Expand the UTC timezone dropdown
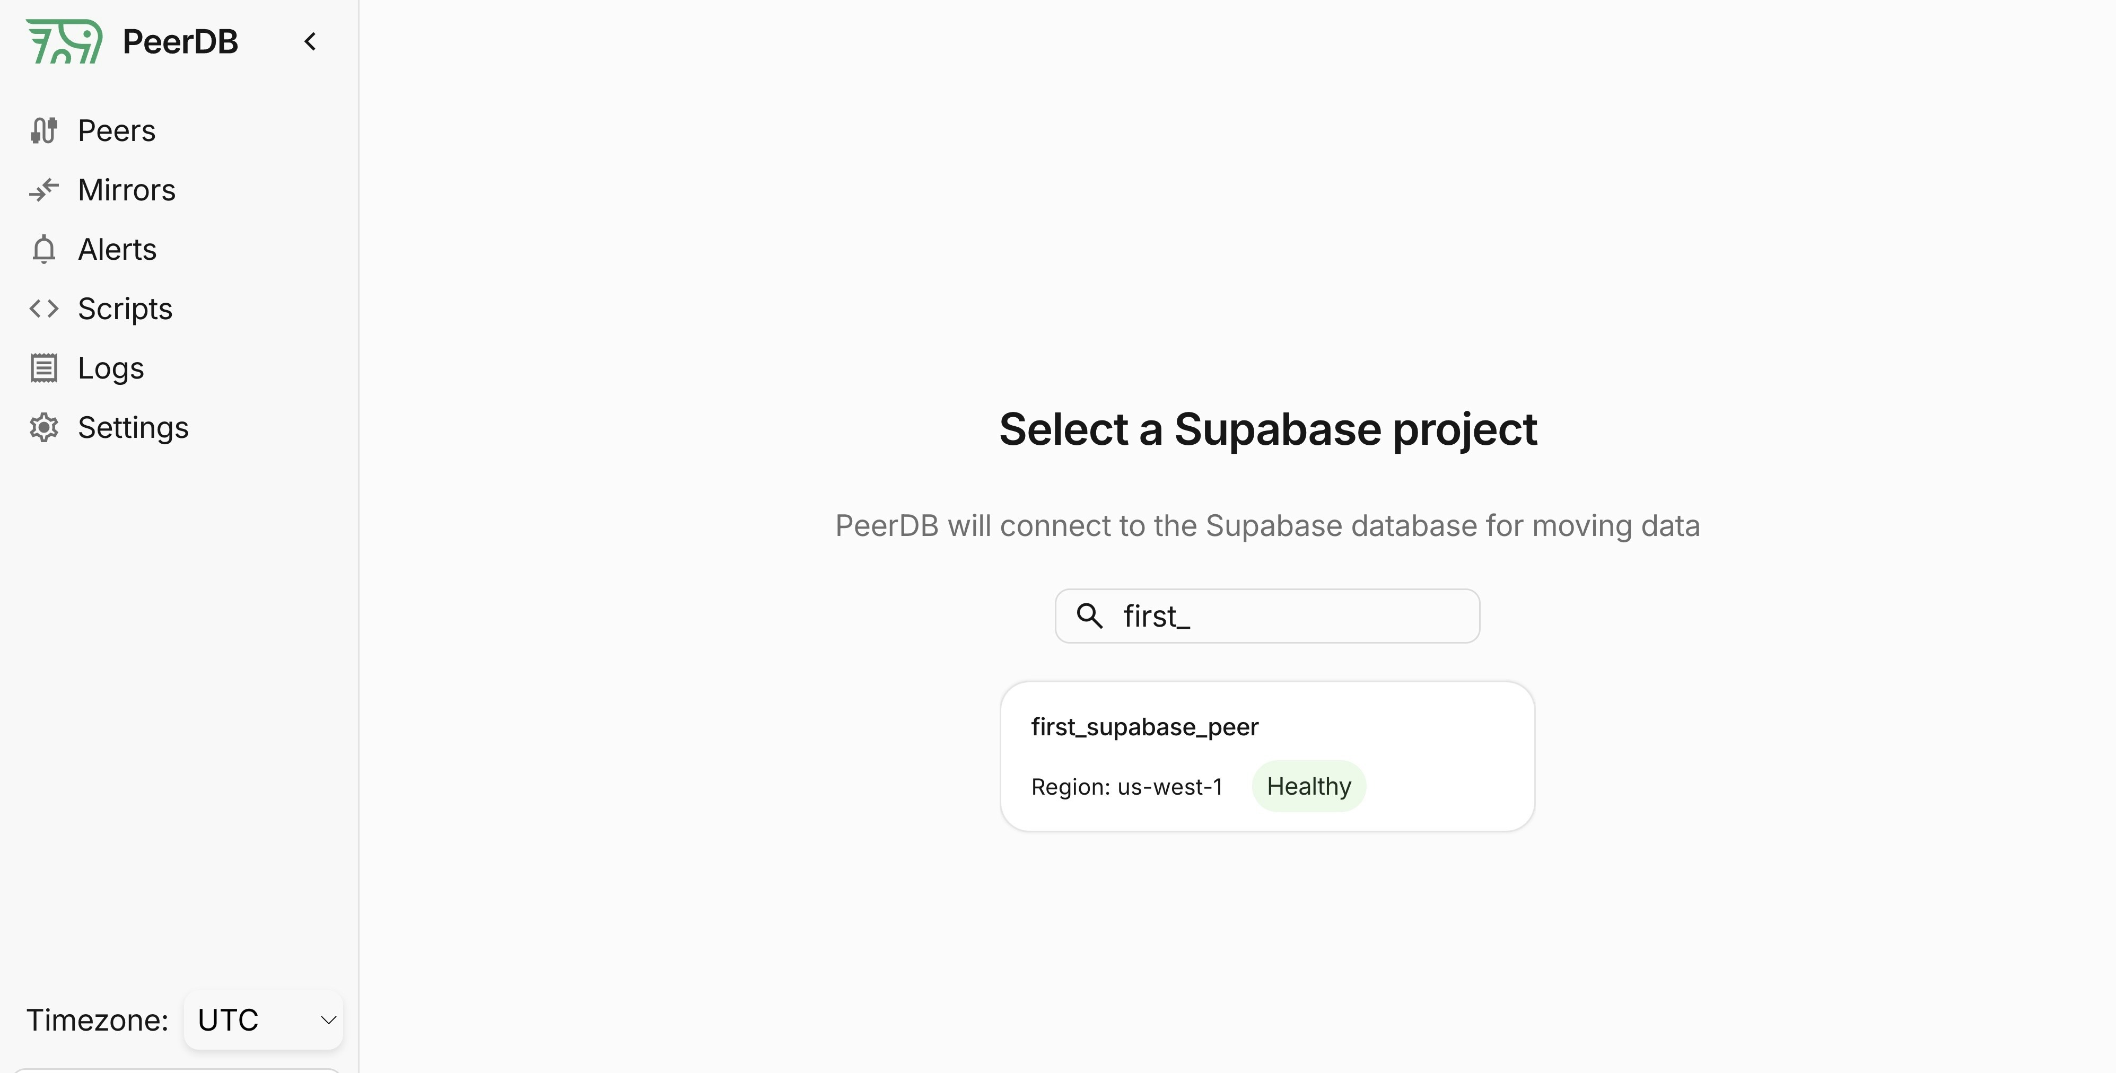 click(x=263, y=1019)
